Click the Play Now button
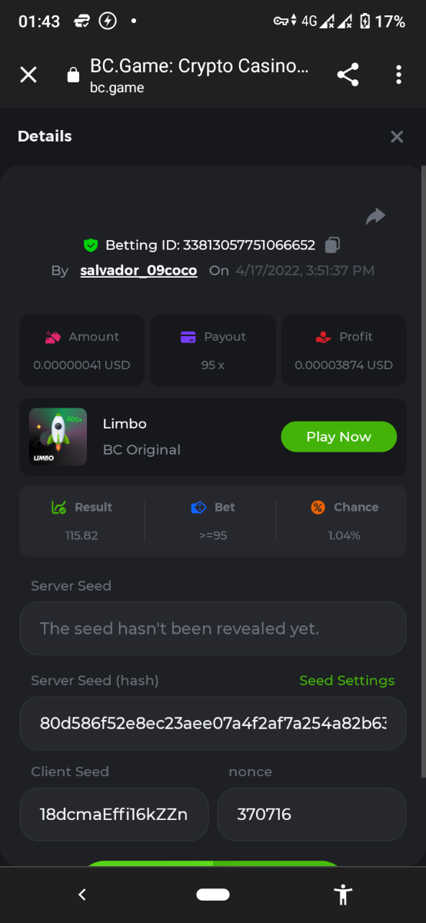 [339, 437]
